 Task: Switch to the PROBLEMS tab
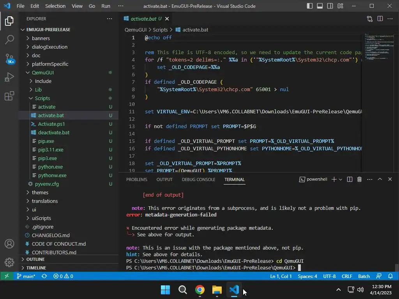click(x=137, y=179)
